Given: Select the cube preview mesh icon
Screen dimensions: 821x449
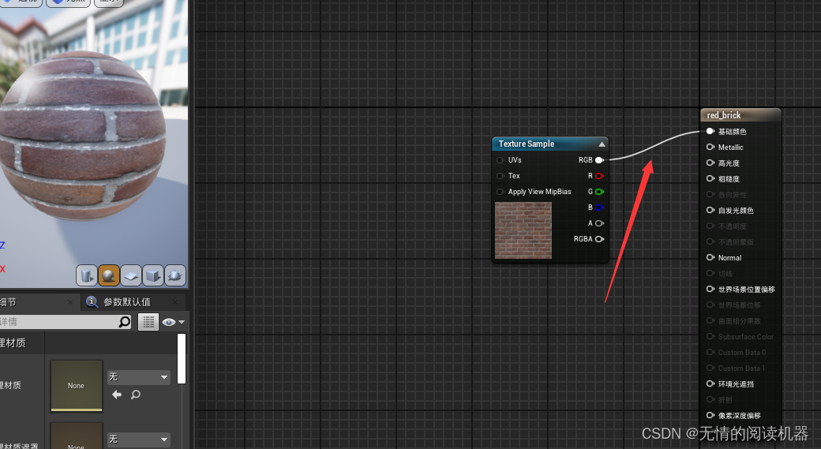Looking at the screenshot, I should 153,275.
